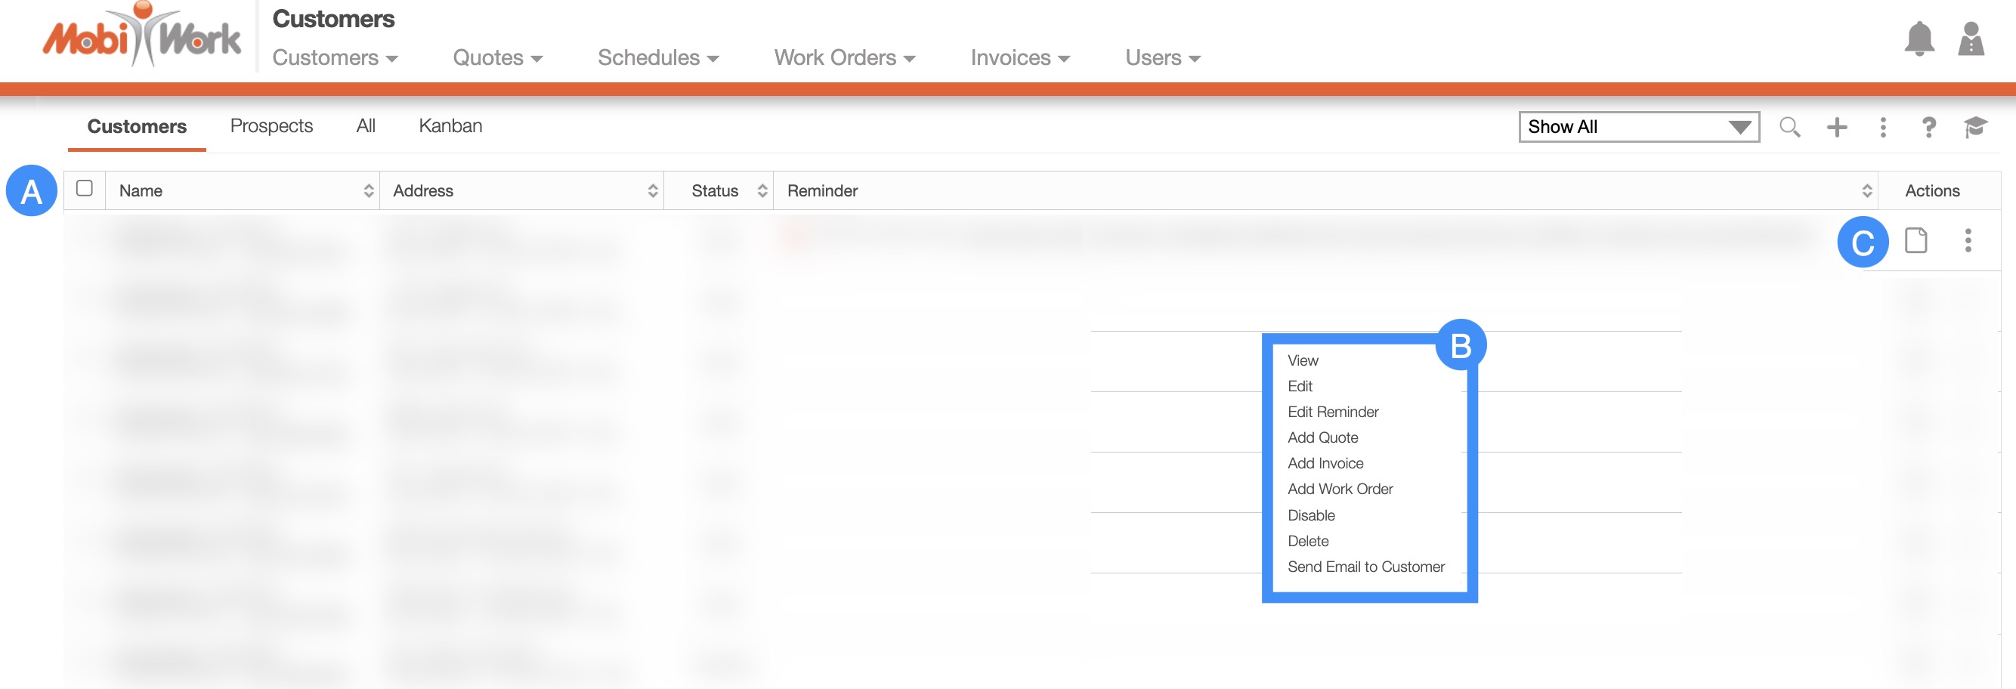The image size is (2016, 689).
Task: Expand the Work Orders navigation dropdown
Action: point(843,58)
